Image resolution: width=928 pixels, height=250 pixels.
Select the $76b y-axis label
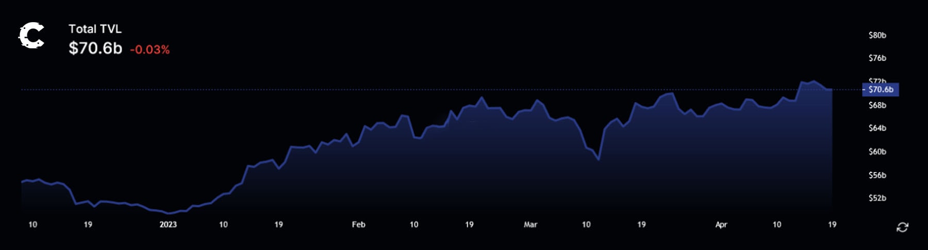tap(877, 58)
